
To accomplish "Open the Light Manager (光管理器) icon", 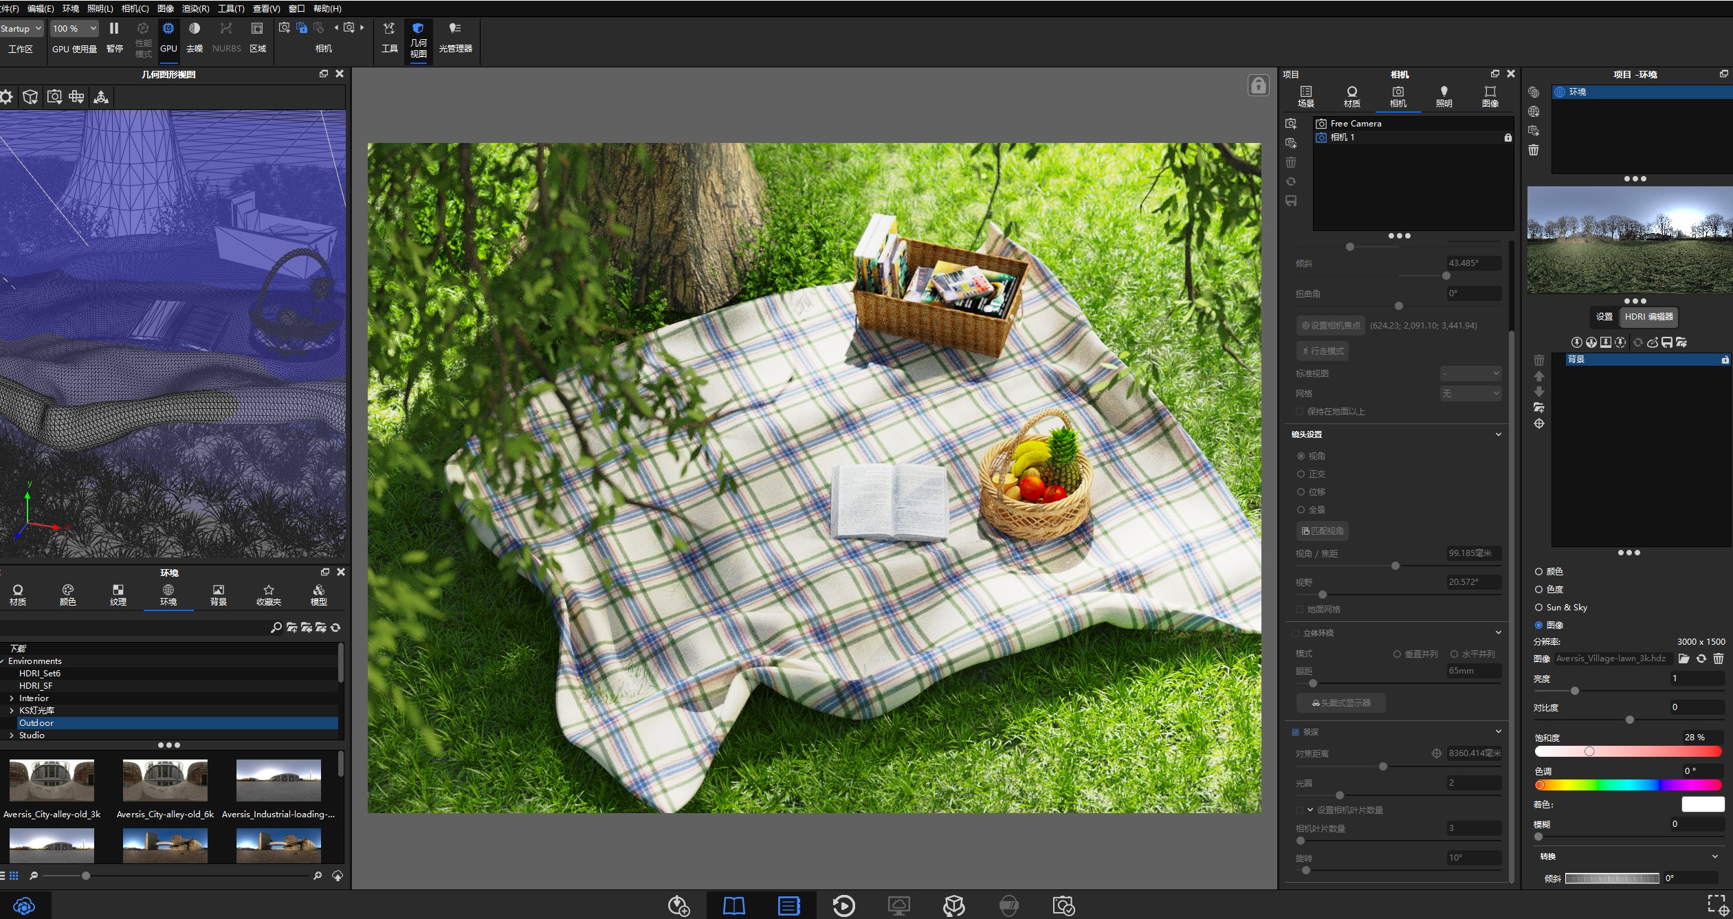I will coord(454,29).
